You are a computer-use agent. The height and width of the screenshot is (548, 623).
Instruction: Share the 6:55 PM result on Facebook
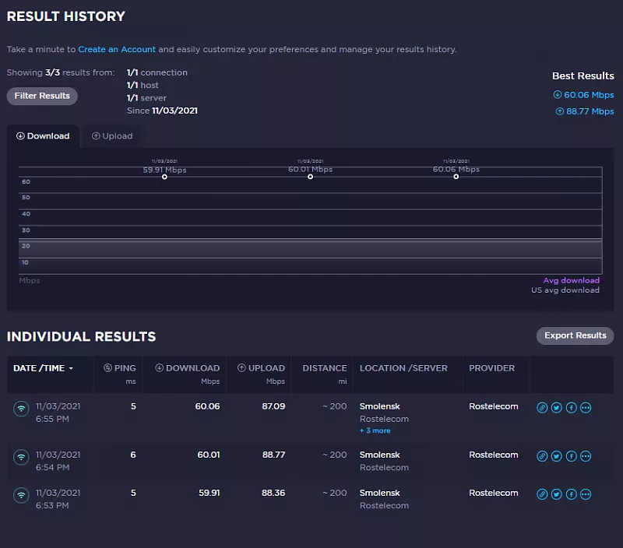point(571,407)
